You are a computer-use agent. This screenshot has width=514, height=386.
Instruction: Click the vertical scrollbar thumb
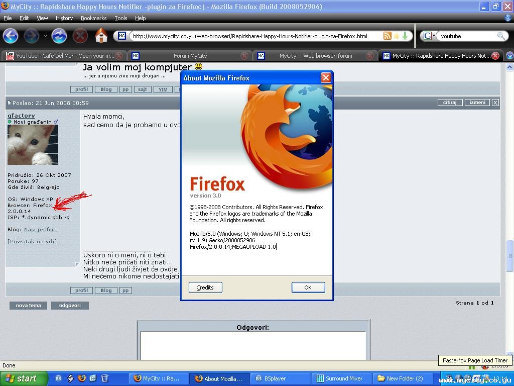point(509,256)
